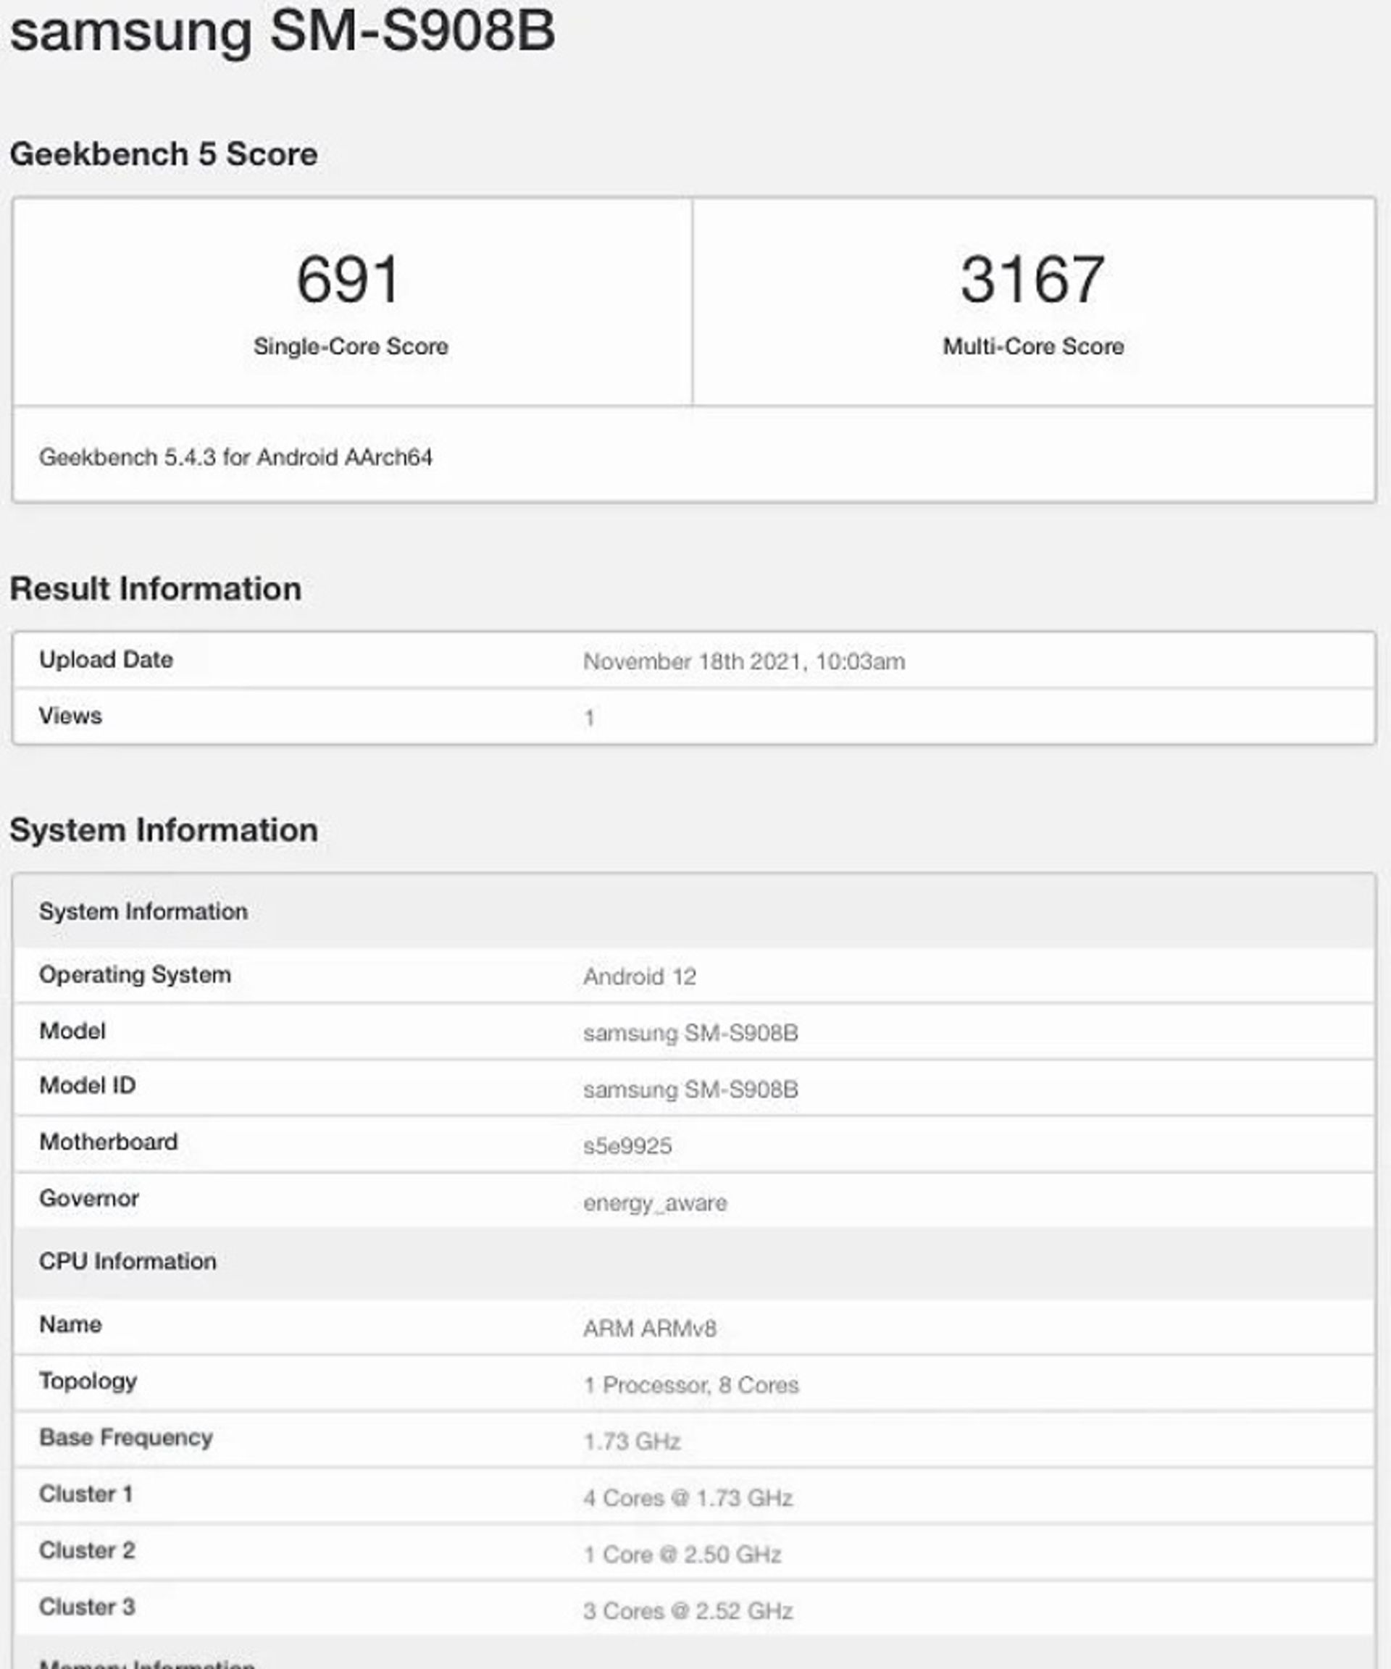Select the multi-core score value 3167
This screenshot has width=1391, height=1669.
click(x=1032, y=279)
